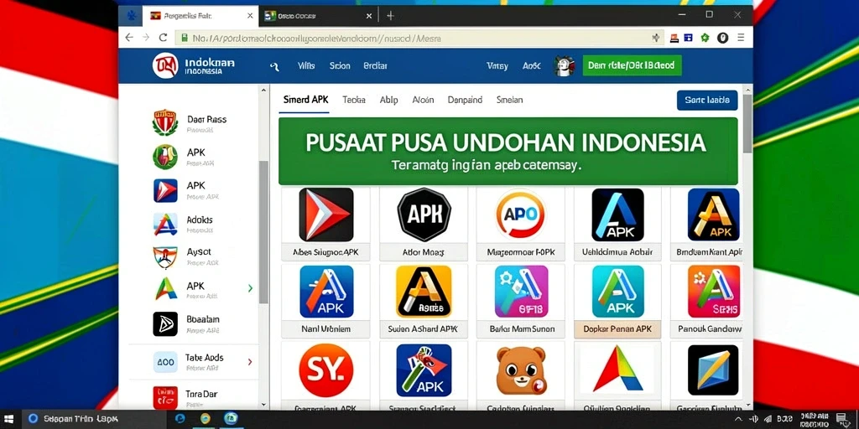
Task: Switch to the Smelan tab
Action: [509, 100]
